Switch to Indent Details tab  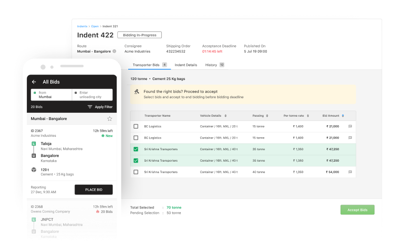[x=186, y=65]
